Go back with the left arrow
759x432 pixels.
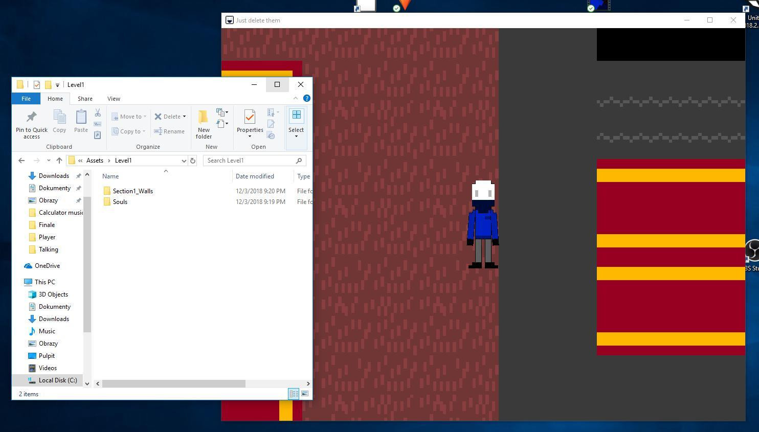coord(21,161)
